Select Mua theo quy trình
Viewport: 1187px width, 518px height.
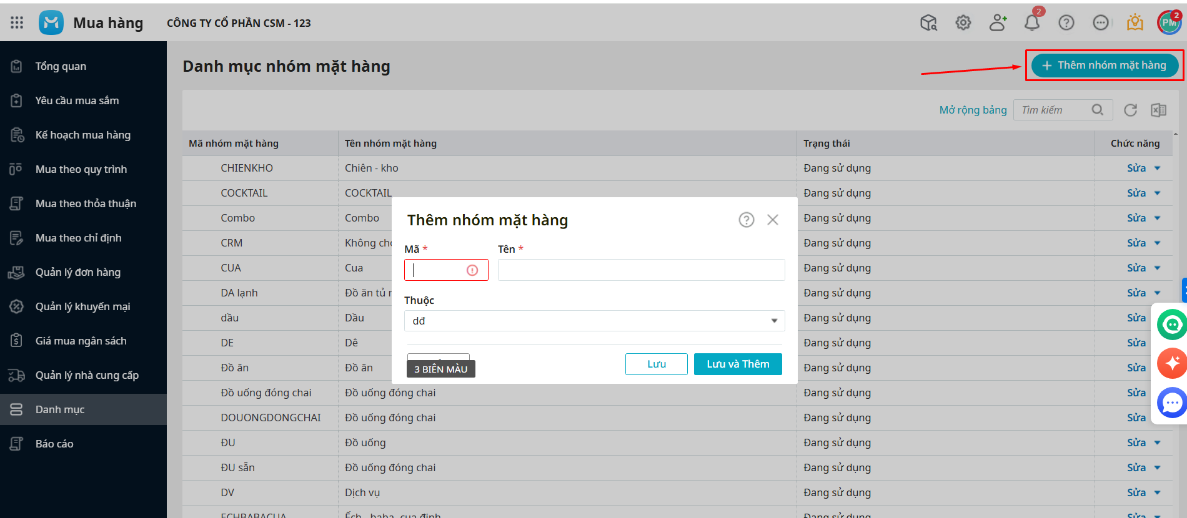[x=83, y=169]
